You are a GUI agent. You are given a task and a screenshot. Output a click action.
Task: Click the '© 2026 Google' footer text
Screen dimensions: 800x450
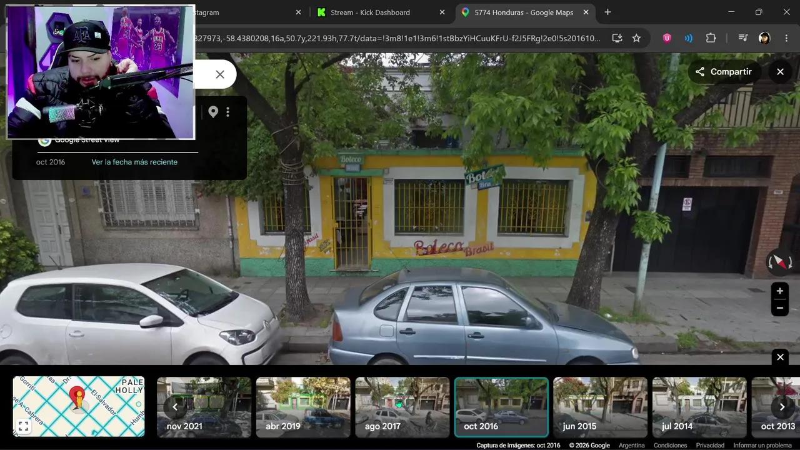(589, 446)
